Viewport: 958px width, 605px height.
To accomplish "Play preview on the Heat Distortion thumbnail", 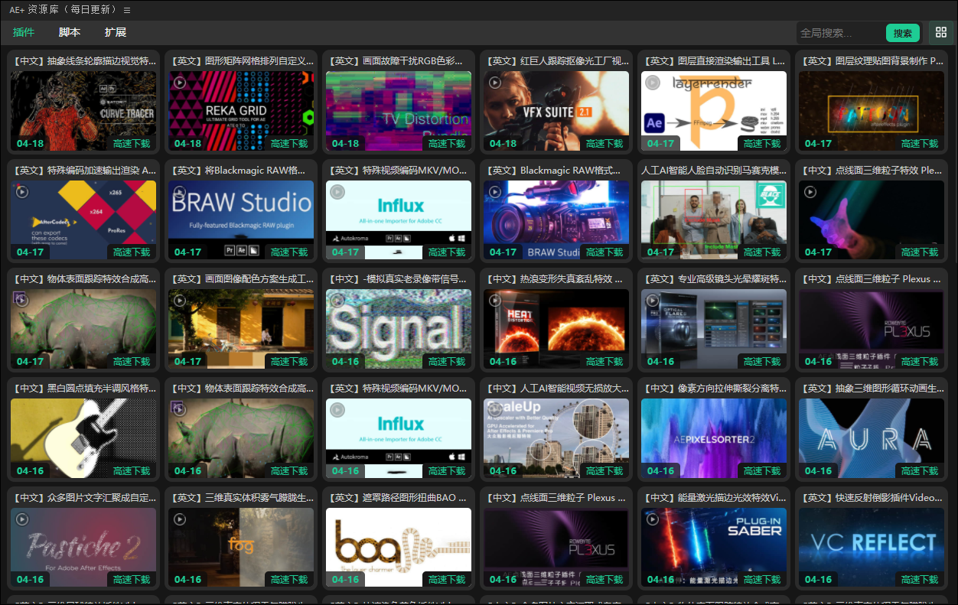I will click(x=495, y=301).
